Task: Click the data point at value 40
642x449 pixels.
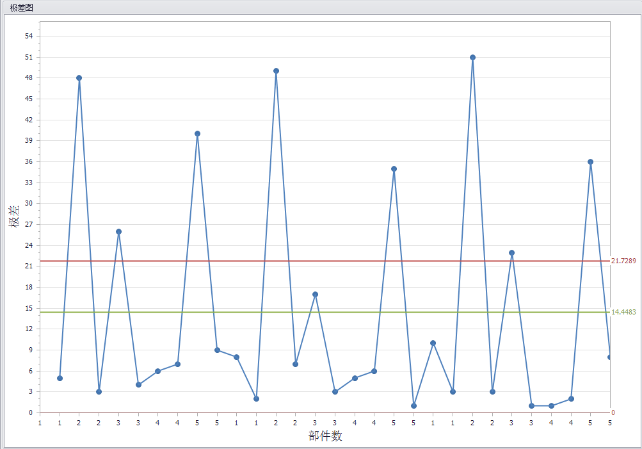Action: (197, 134)
